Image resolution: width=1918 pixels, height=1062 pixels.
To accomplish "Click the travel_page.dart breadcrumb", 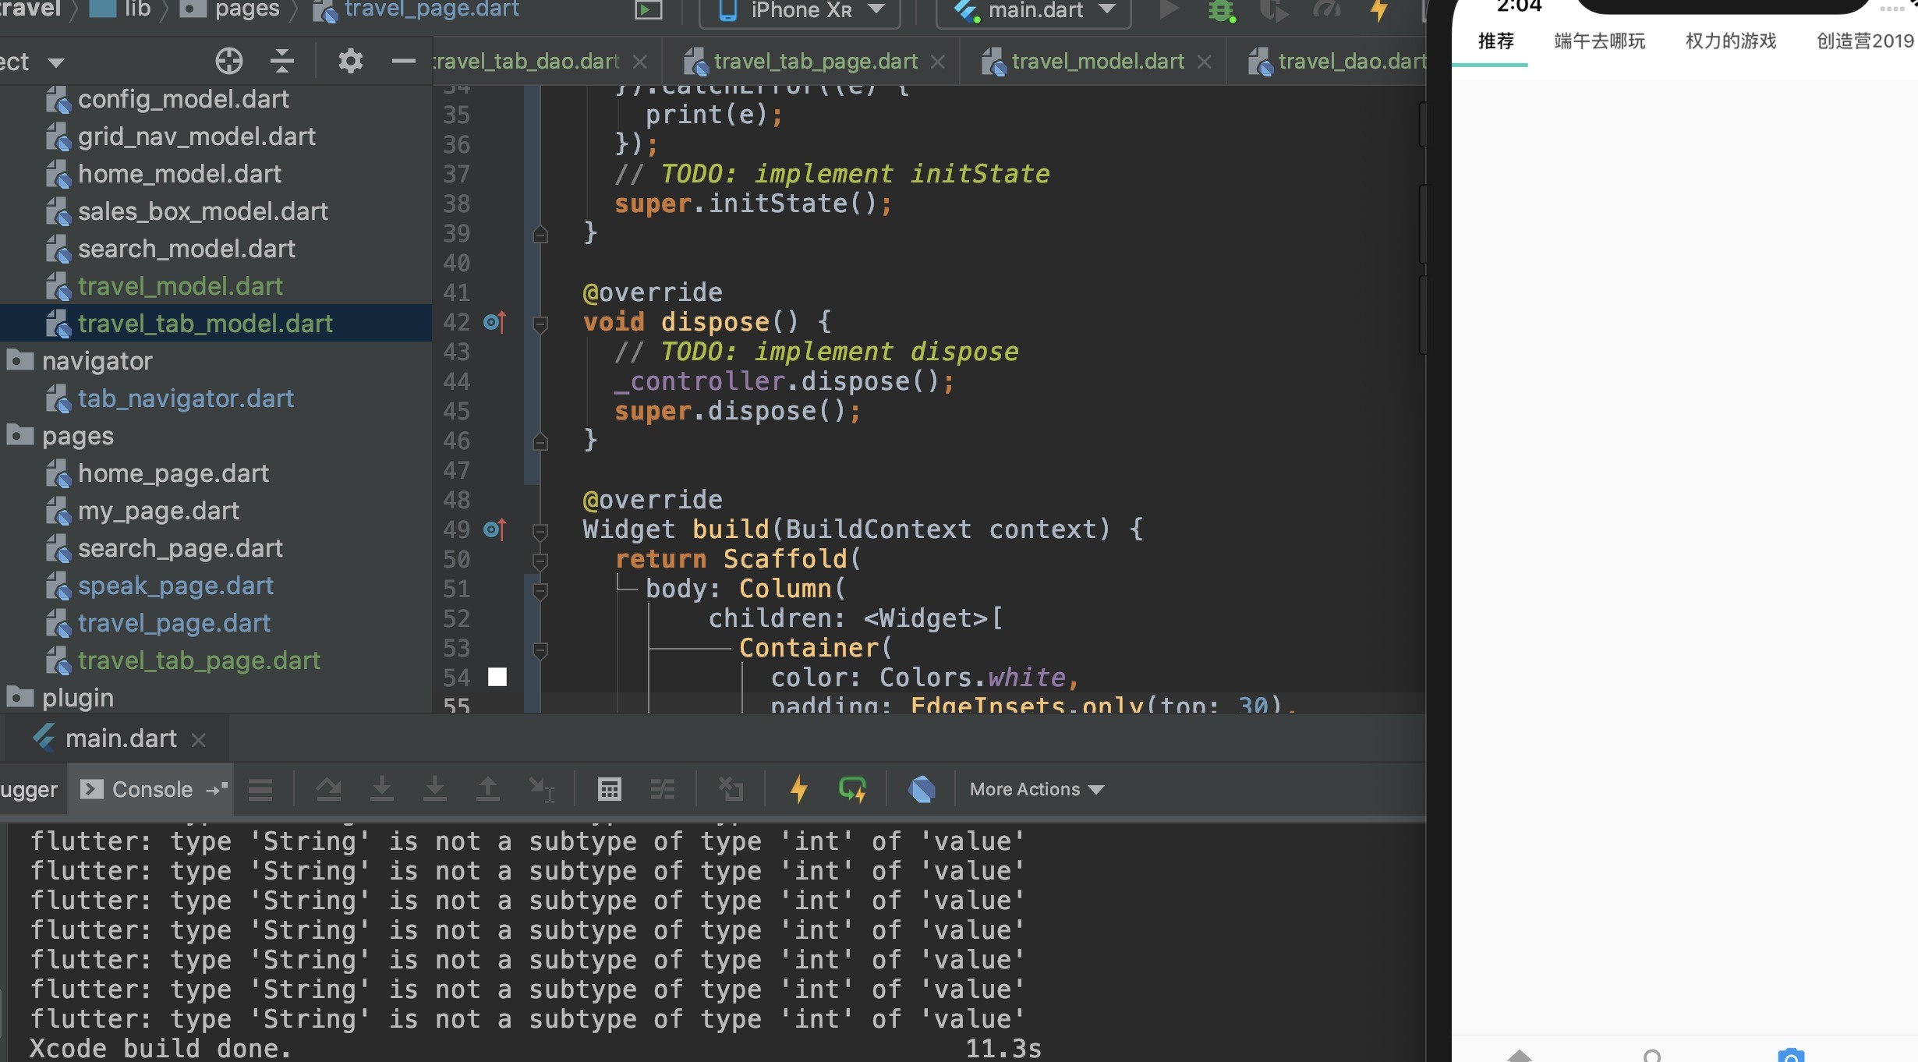I will click(x=416, y=10).
